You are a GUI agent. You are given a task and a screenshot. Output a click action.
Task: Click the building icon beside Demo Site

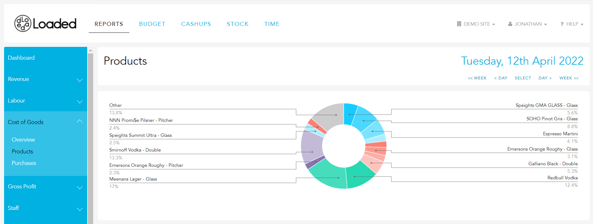coord(459,24)
